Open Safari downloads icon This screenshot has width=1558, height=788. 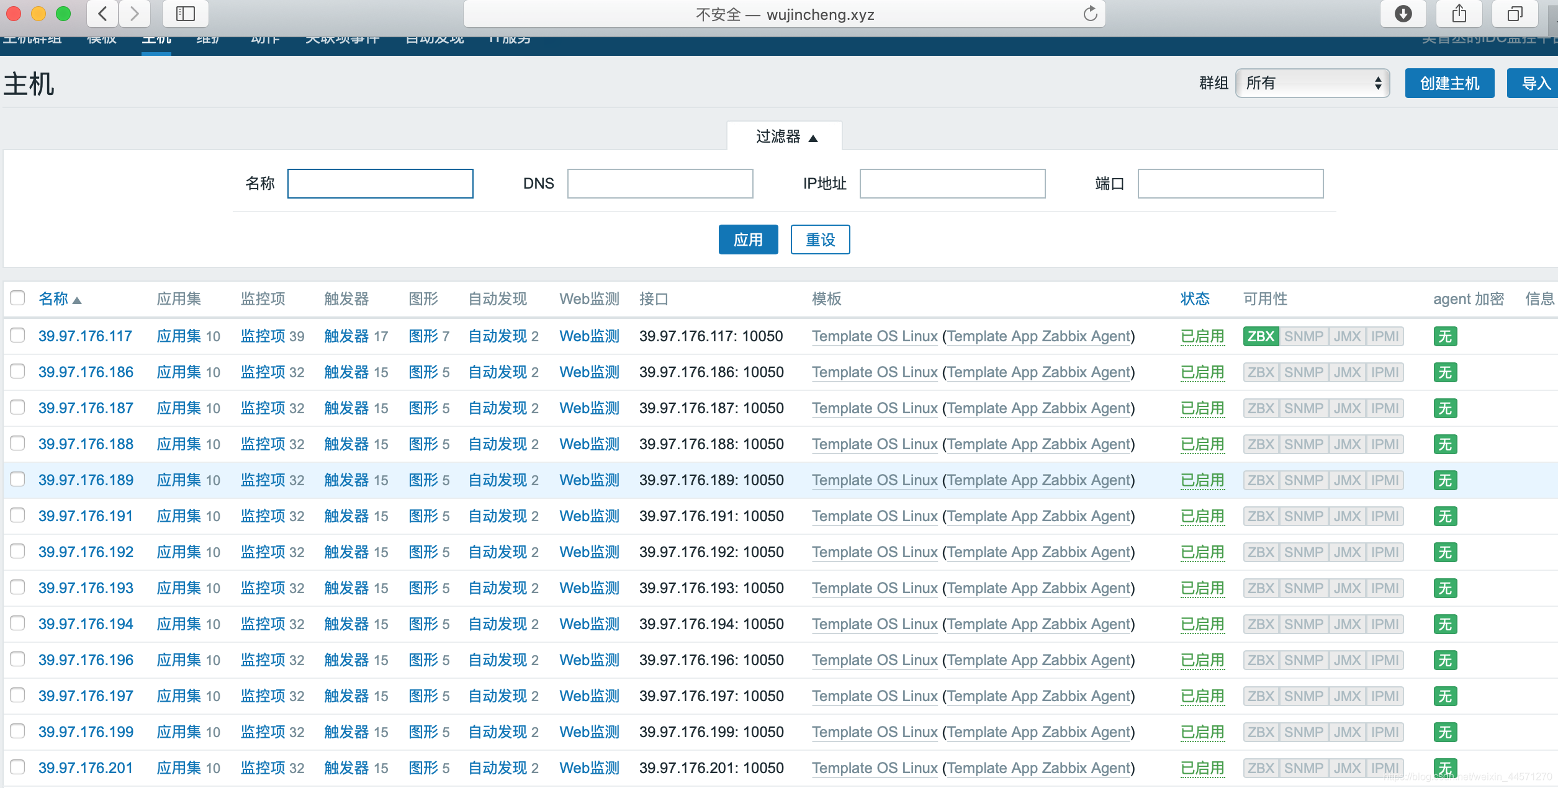pos(1403,14)
